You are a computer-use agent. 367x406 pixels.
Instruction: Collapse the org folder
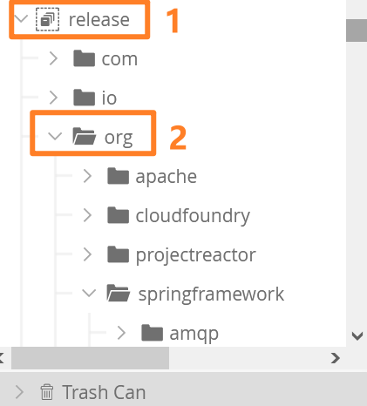click(55, 136)
